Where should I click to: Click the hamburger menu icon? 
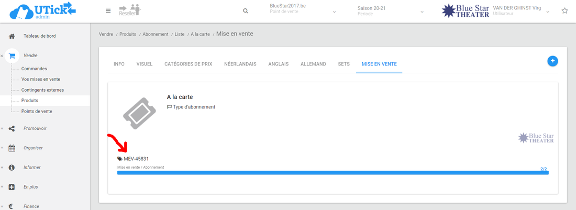(x=108, y=10)
